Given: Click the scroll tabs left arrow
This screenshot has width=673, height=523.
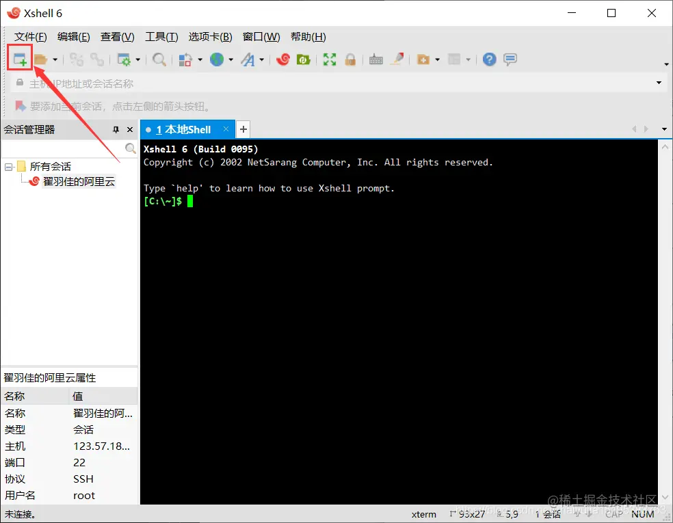Looking at the screenshot, I should 634,129.
